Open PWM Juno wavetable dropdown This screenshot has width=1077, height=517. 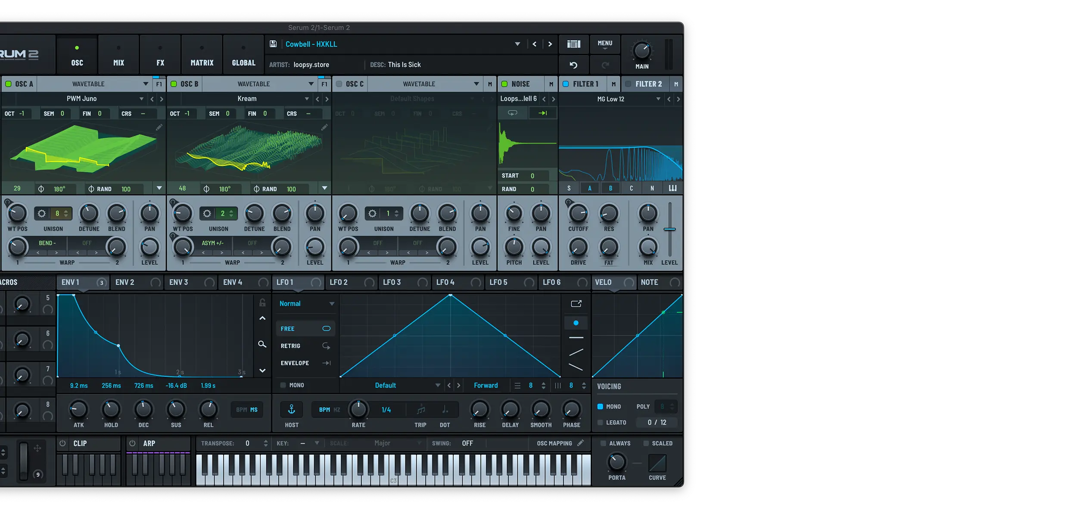(141, 99)
